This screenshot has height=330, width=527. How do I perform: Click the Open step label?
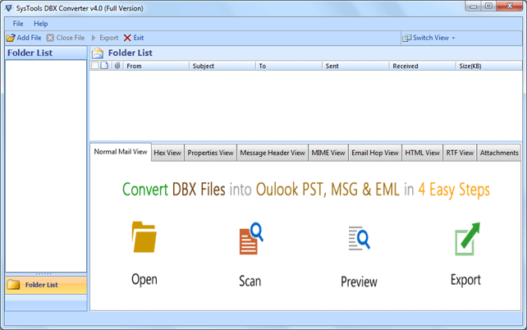[144, 280]
